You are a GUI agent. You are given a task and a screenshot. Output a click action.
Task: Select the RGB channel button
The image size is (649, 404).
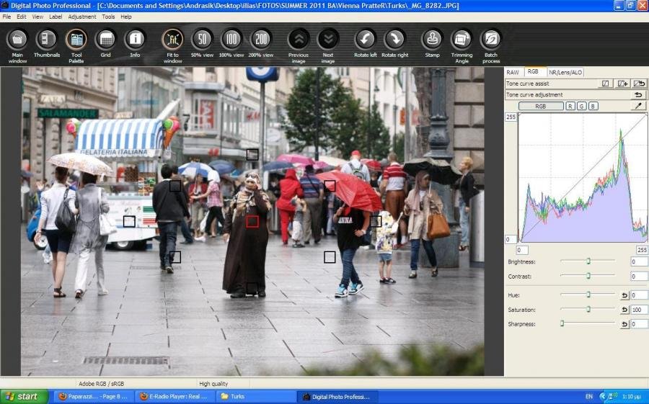click(x=541, y=106)
